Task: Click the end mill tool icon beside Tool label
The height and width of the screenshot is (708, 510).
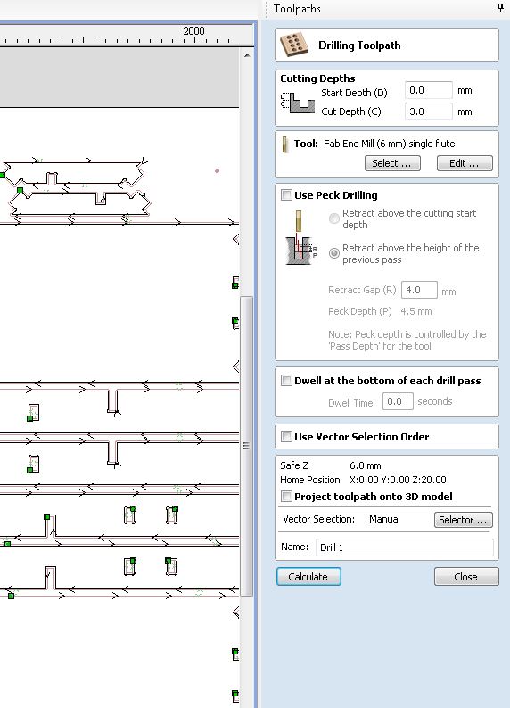Action: (284, 144)
